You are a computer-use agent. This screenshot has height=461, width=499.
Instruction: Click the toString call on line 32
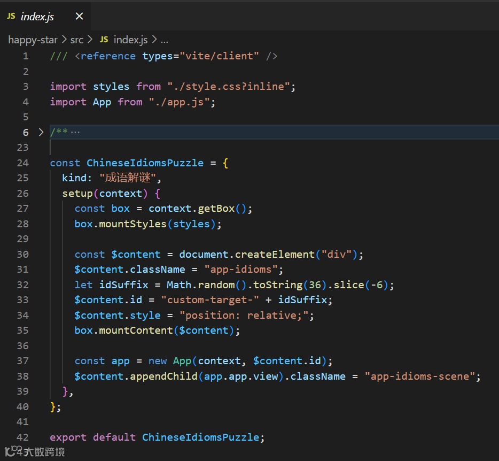coord(278,285)
